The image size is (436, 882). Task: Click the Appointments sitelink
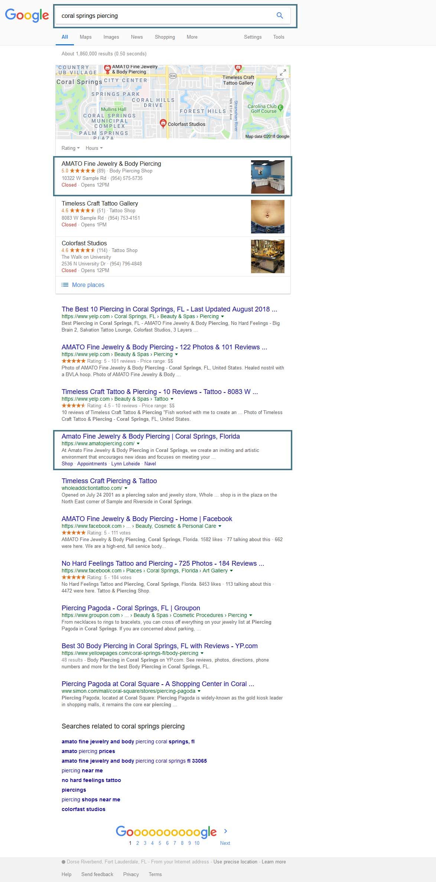pyautogui.click(x=92, y=463)
